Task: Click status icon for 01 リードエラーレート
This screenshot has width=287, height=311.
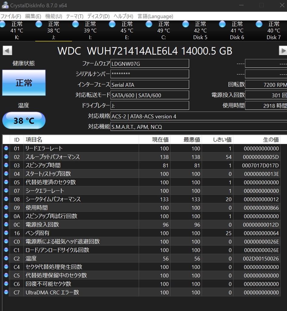Action: (x=6, y=148)
